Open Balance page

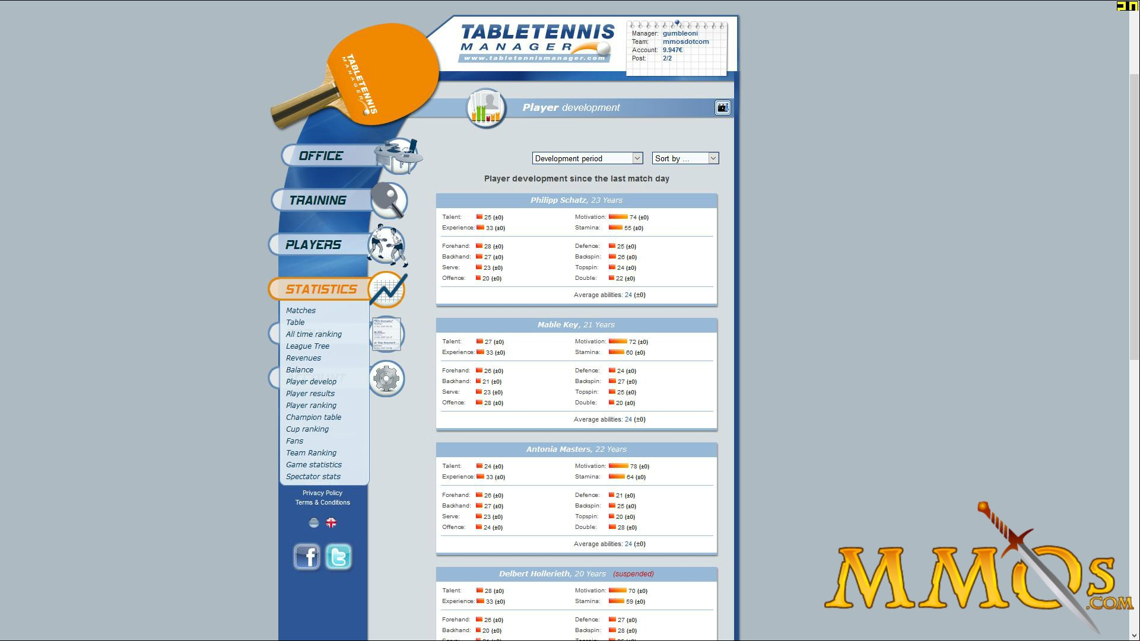click(x=300, y=370)
